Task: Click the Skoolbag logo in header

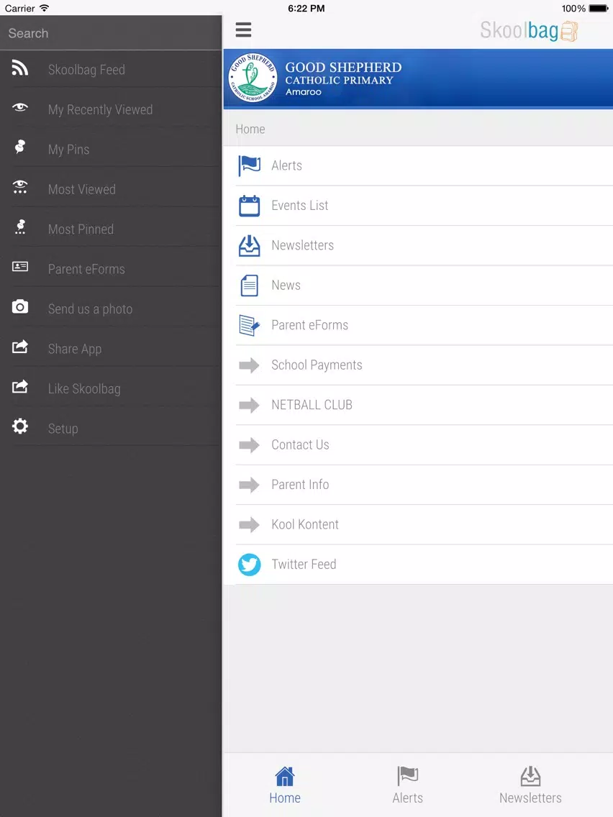Action: [529, 31]
